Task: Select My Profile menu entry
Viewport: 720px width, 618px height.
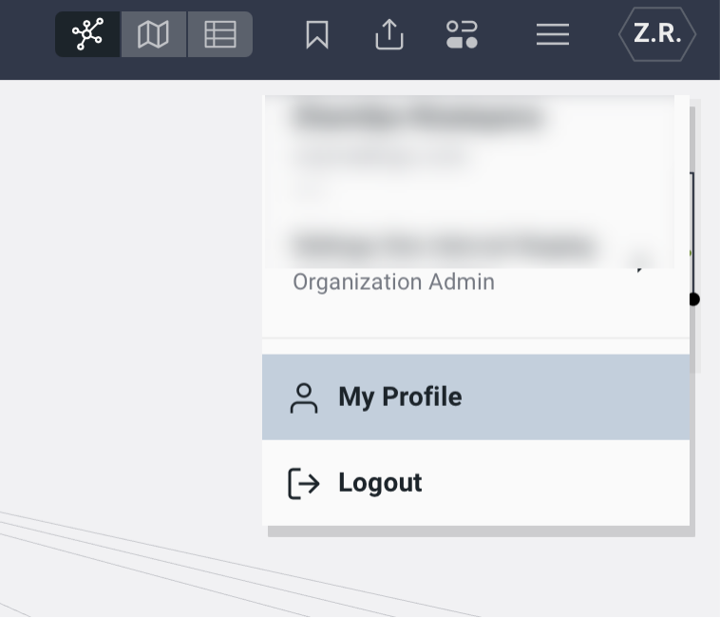Action: 400,396
